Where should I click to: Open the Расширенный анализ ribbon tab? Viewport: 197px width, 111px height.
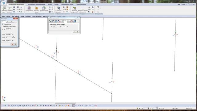(67, 5)
